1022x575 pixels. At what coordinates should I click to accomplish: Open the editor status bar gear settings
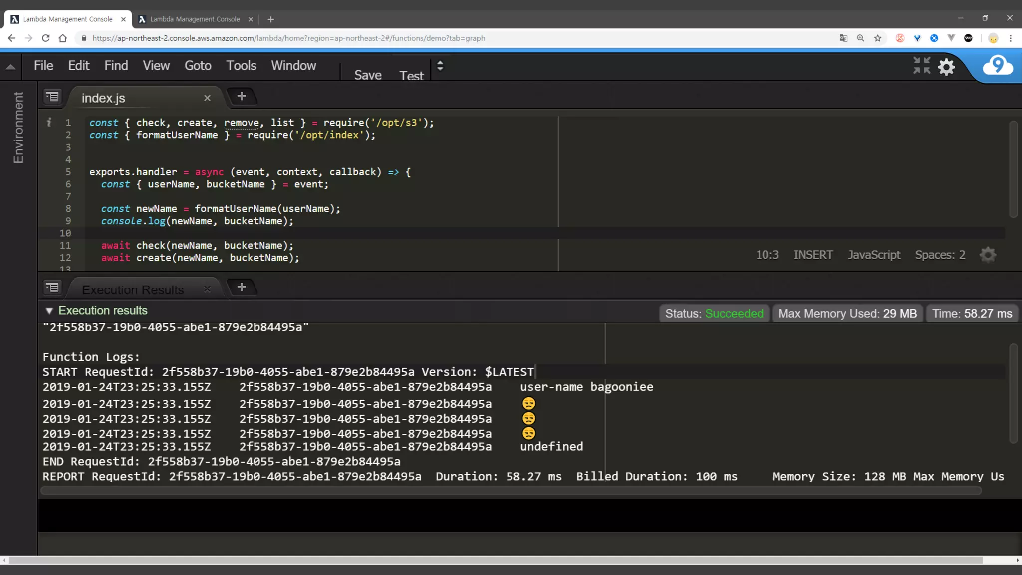988,255
